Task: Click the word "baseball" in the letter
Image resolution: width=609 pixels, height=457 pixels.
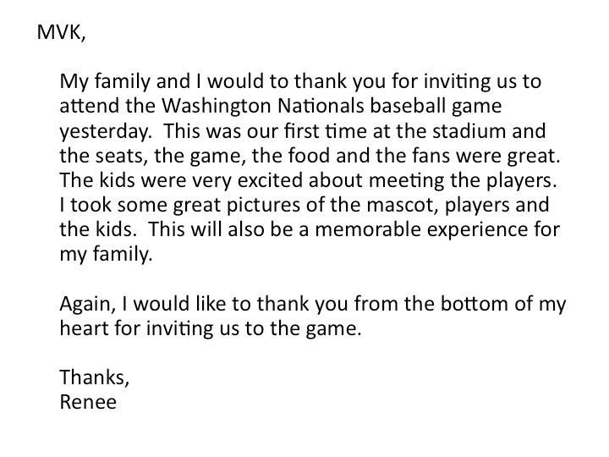Action: click(x=407, y=105)
